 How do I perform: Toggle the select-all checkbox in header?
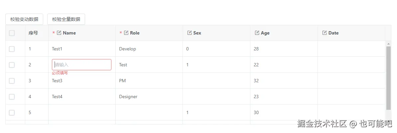[12, 33]
